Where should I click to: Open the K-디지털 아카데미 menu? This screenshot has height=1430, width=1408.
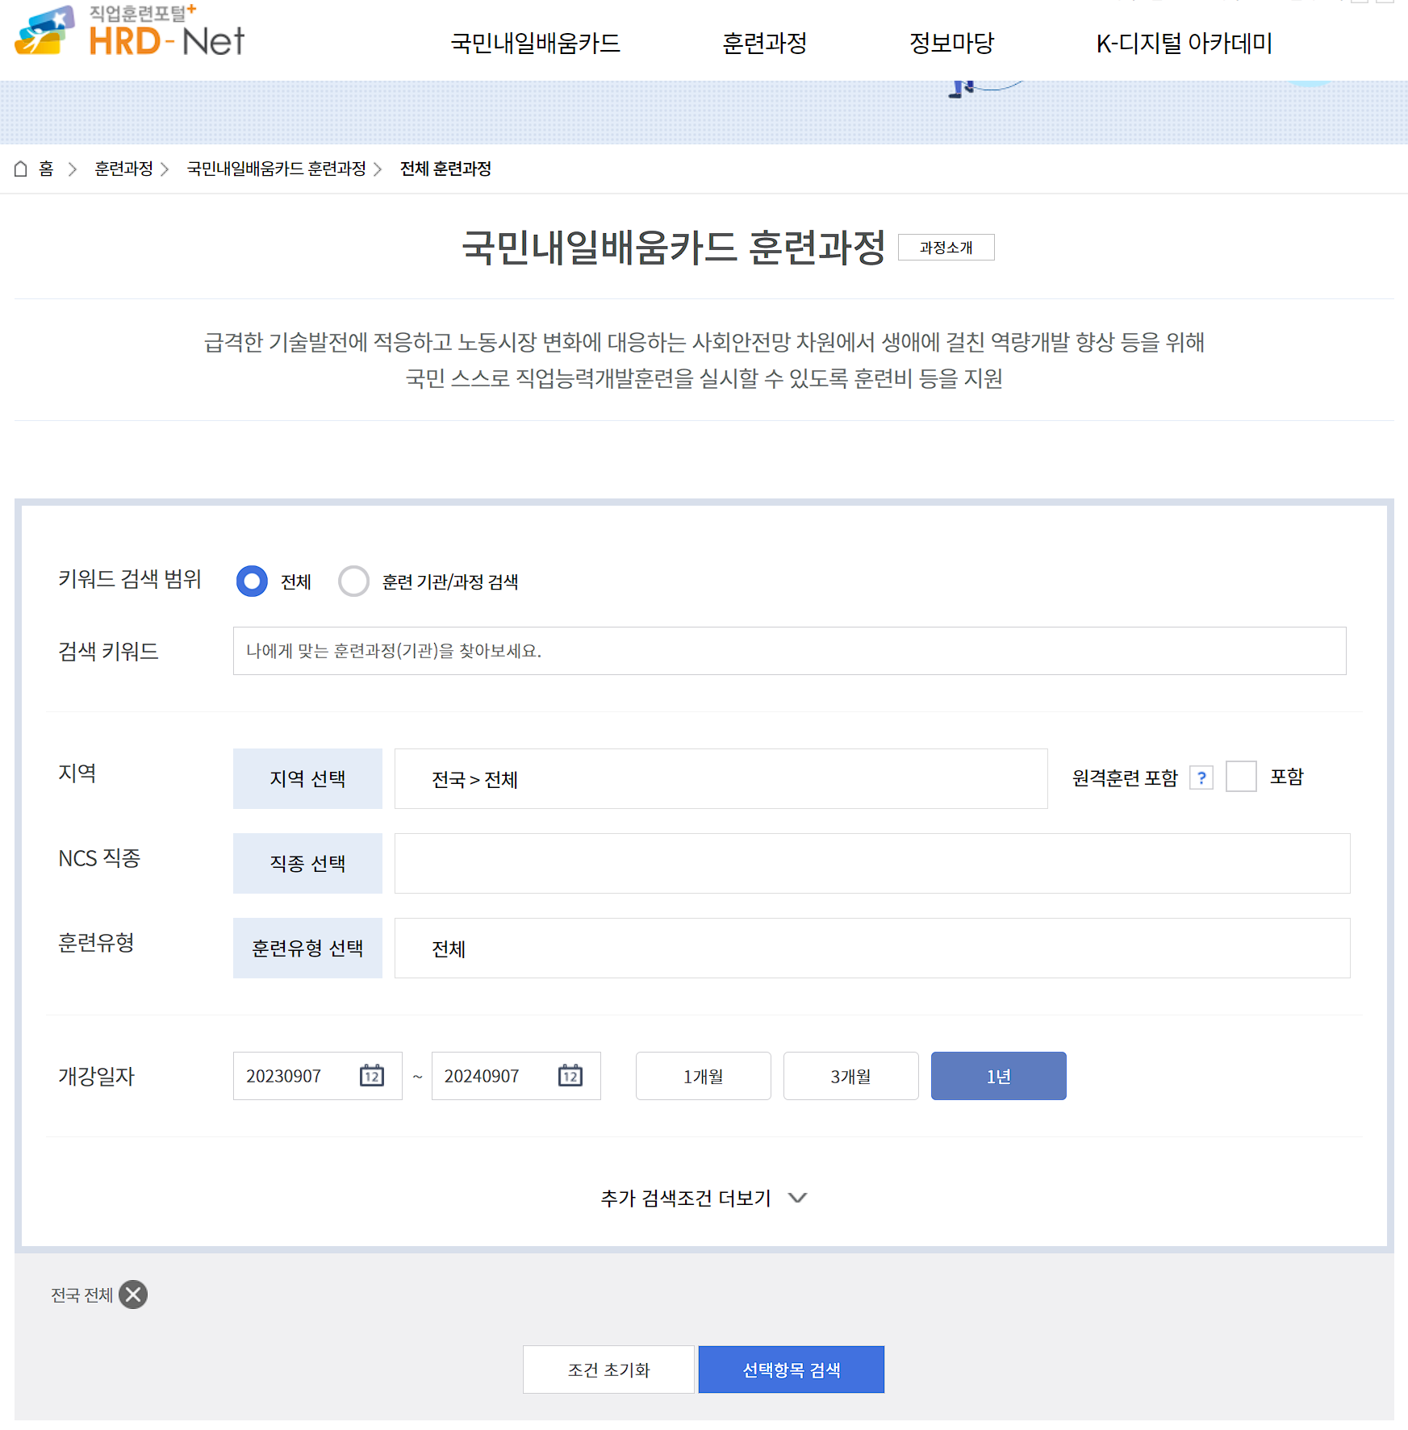(x=1184, y=44)
